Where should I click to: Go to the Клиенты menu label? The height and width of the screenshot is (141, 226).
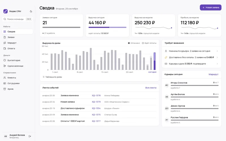pos(12,78)
